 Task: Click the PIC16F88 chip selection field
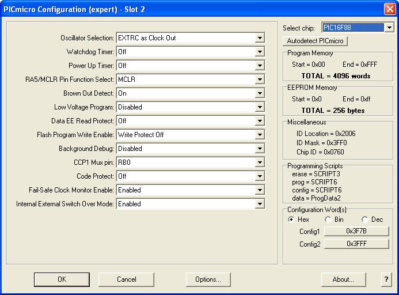353,28
